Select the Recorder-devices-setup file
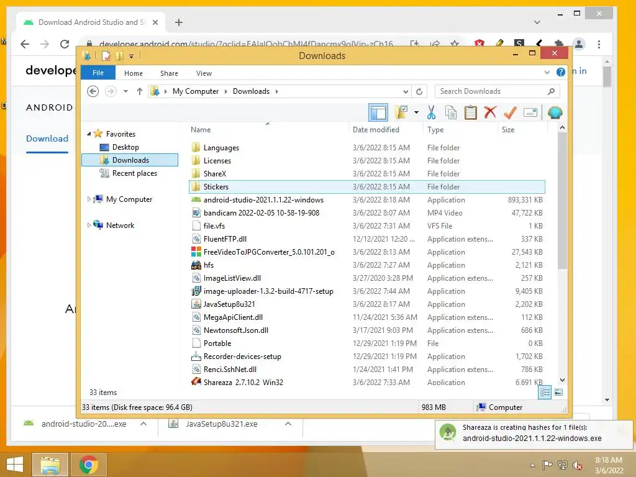Screen dimensions: 636x477 242,357
